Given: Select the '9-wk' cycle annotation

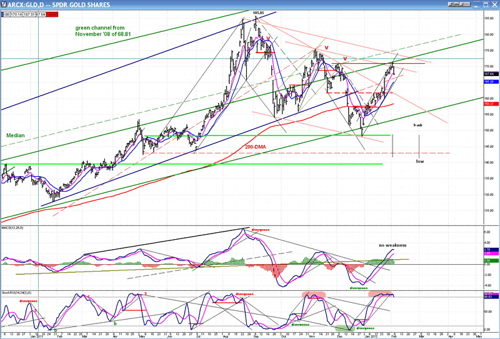Looking at the screenshot, I should 418,126.
